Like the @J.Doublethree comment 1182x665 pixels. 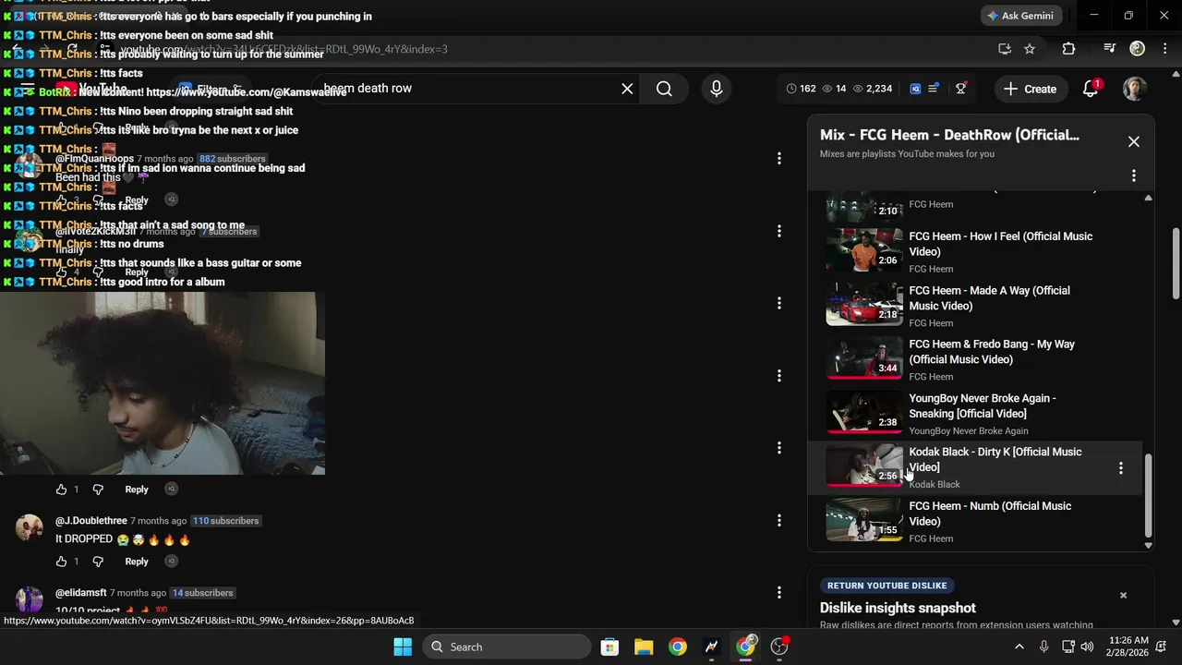click(x=62, y=562)
